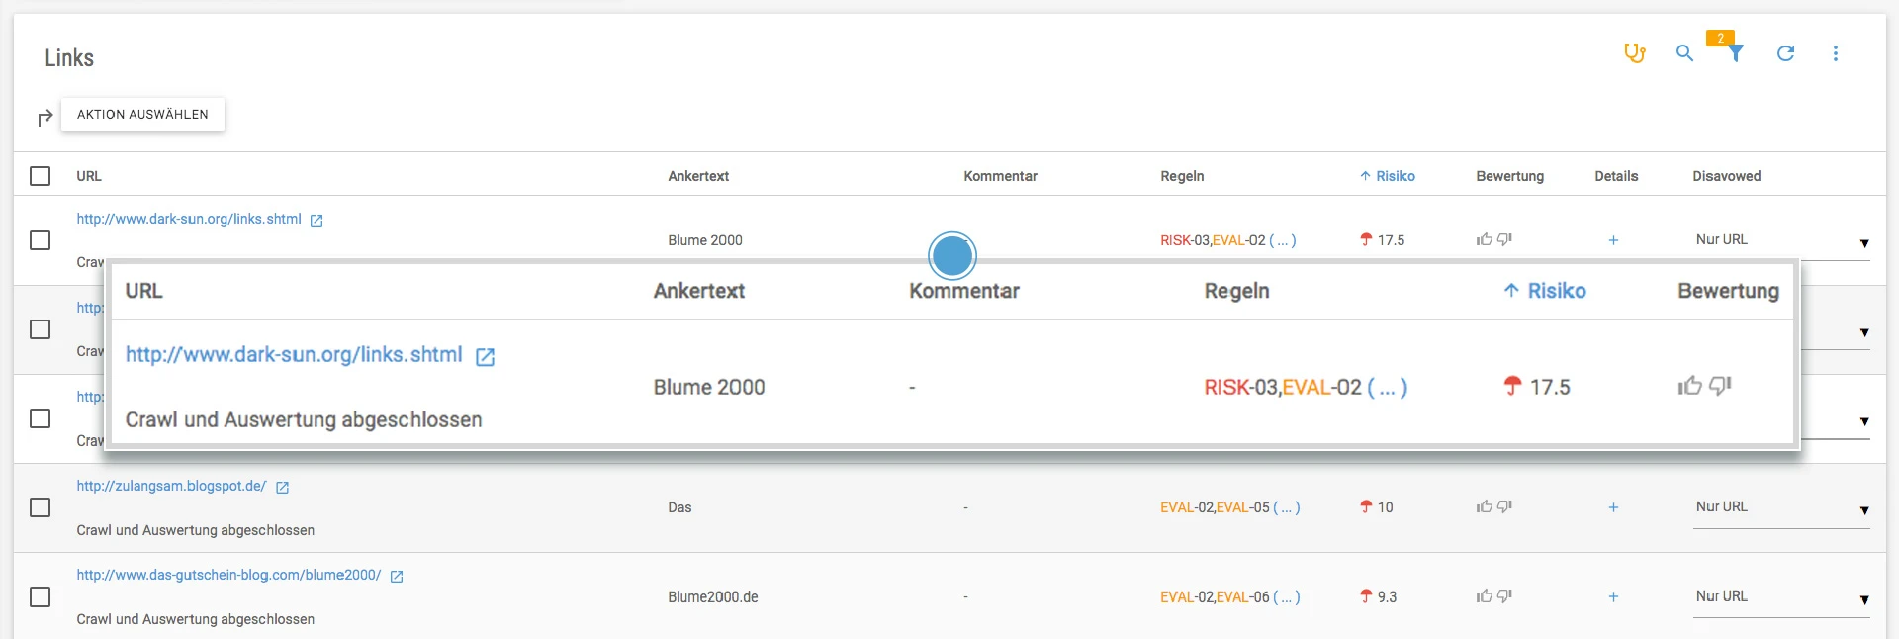Viewport: 1899px width, 639px height.
Task: Click the refresh icon in Links header
Action: [x=1785, y=53]
